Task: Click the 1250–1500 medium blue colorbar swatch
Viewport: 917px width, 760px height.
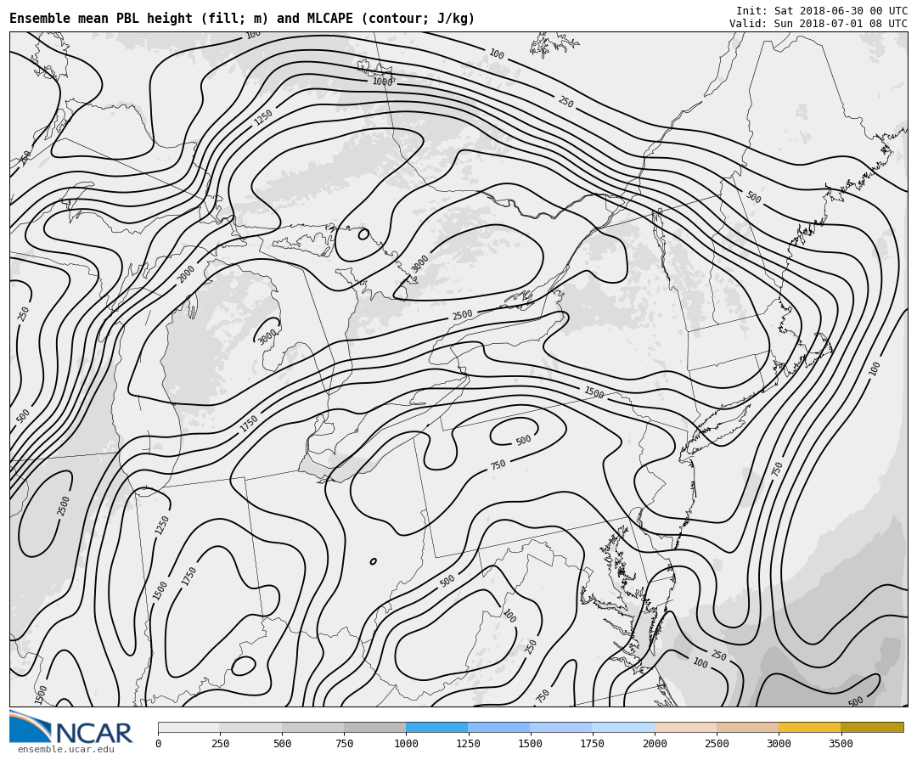Action: pos(498,728)
